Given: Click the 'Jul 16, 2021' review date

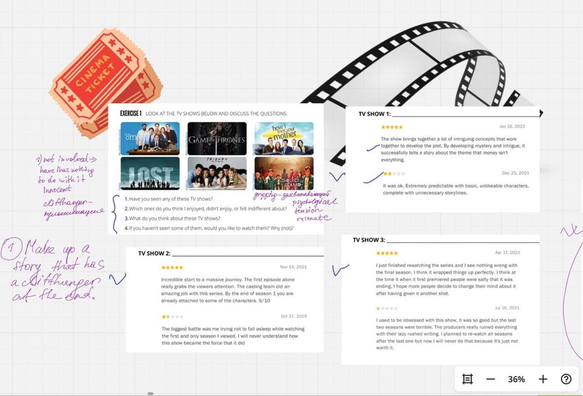Looking at the screenshot, I should [507, 307].
